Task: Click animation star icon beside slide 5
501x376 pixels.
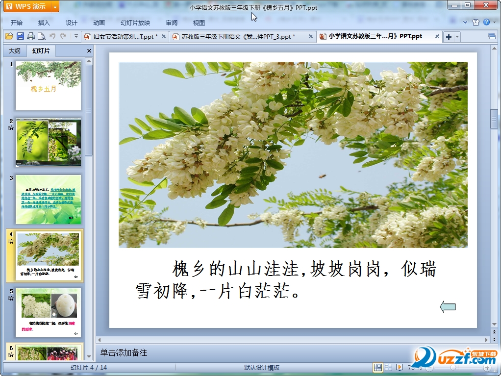Action: click(x=11, y=298)
